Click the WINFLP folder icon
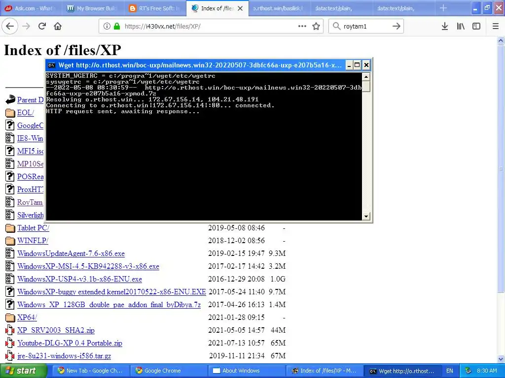 tap(10, 241)
